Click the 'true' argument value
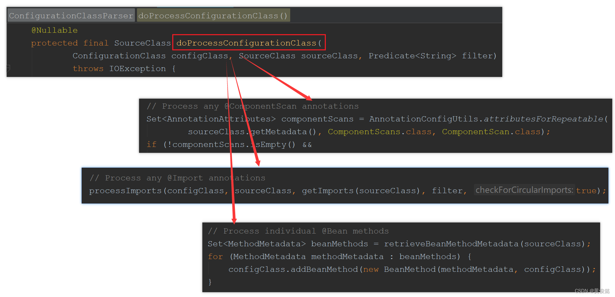The height and width of the screenshot is (297, 615). (586, 191)
